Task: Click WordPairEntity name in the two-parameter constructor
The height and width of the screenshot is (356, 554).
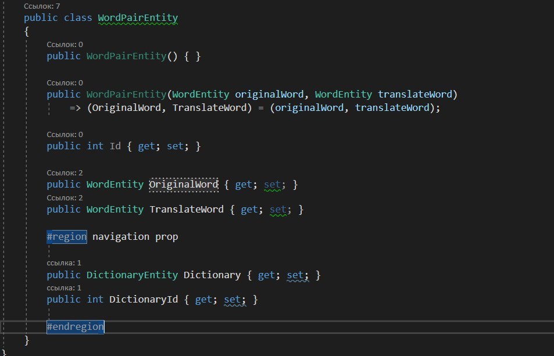Action: (127, 95)
